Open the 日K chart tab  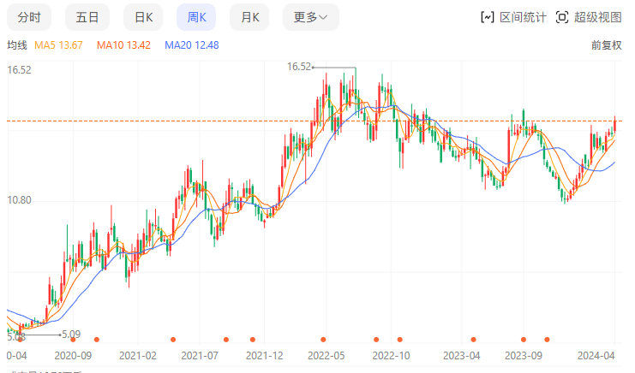pos(143,17)
